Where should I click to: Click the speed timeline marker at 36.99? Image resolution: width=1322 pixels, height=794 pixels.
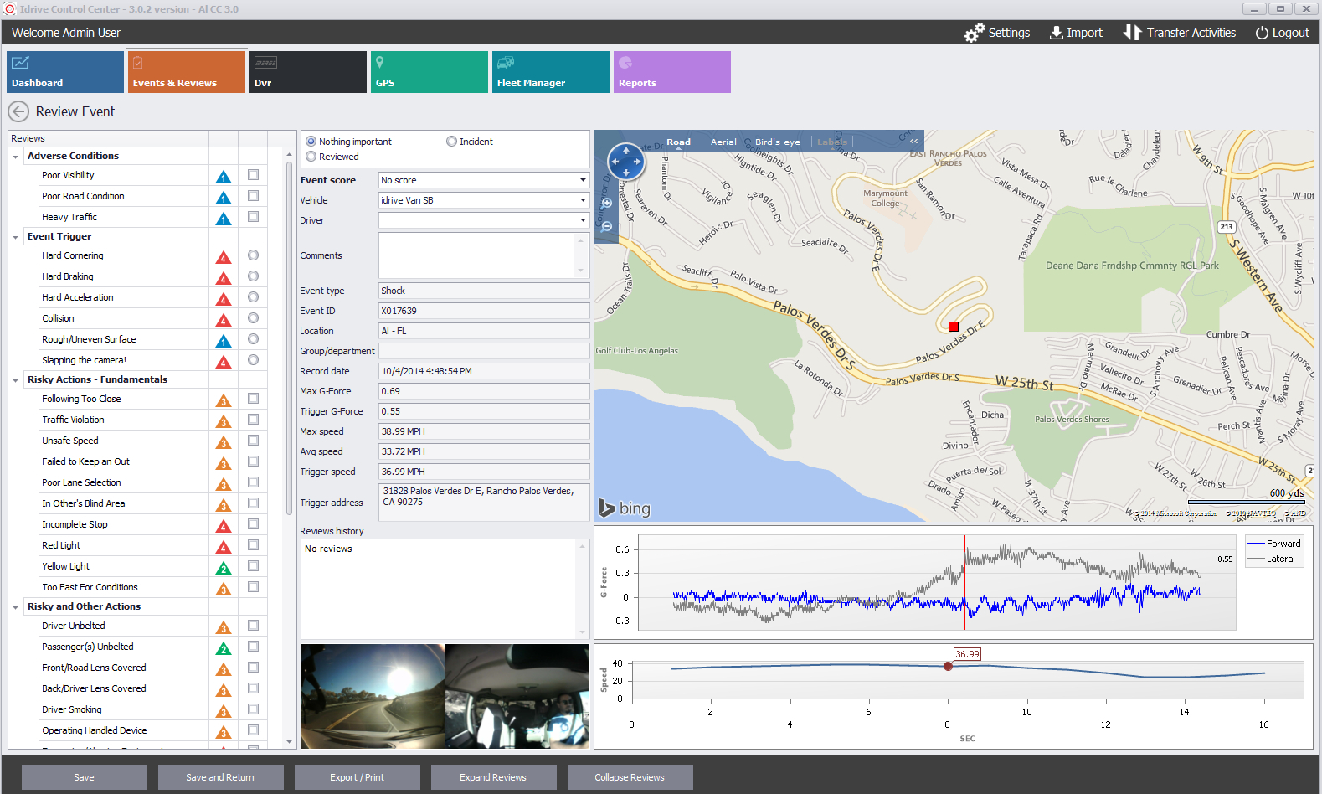pos(948,667)
